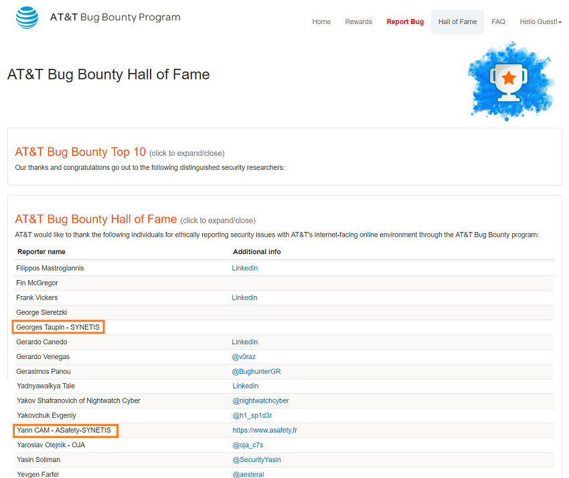Viewport: 569px width, 478px height.
Task: Visit the @v0raz profile link
Action: click(x=244, y=356)
